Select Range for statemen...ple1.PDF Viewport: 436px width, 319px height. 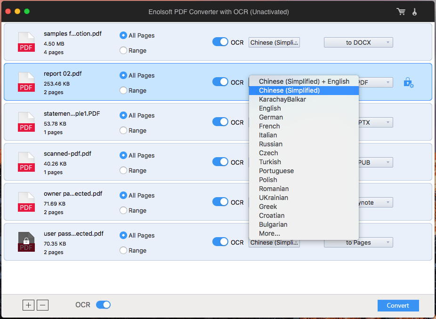click(123, 130)
